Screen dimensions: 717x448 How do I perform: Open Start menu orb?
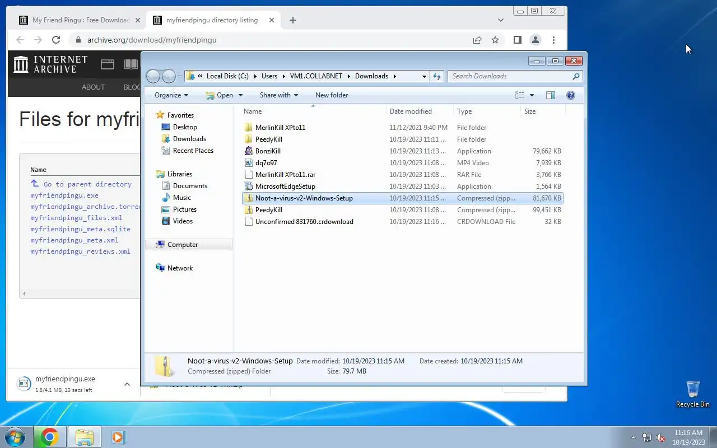(15, 436)
